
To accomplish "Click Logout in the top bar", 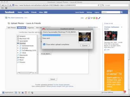I will point(97,12).
